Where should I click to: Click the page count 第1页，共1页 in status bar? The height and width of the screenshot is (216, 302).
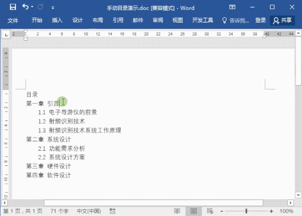23,211
